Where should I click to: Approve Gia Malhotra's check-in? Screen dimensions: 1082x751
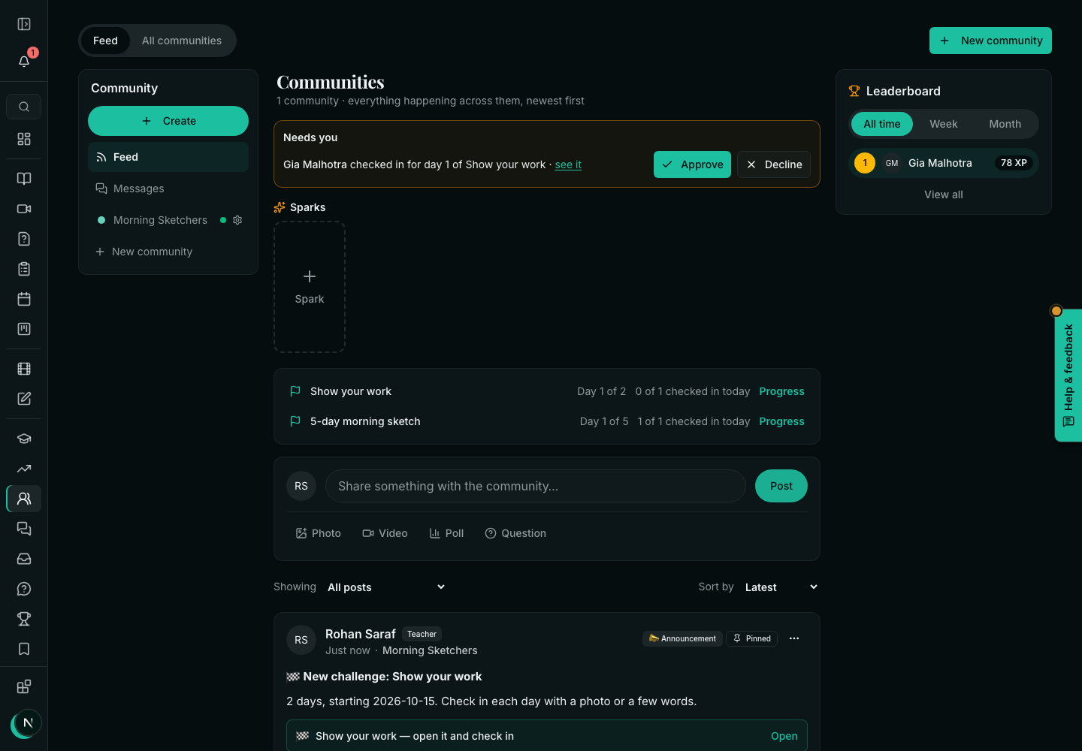[x=692, y=164]
